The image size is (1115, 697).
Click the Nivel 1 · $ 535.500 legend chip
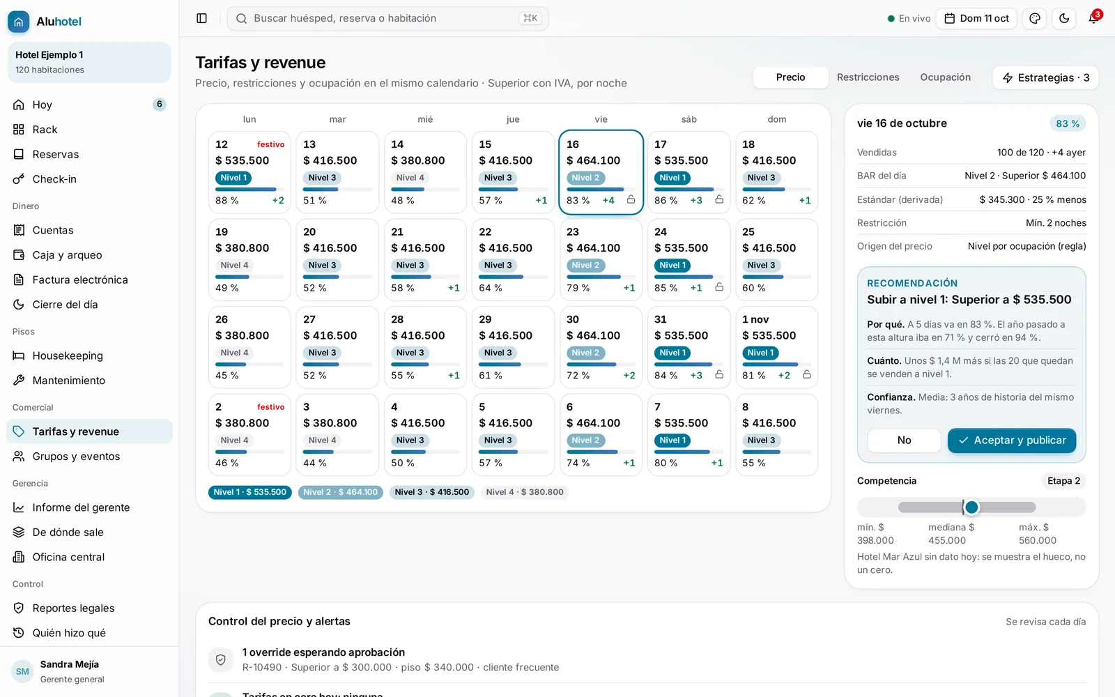pyautogui.click(x=249, y=492)
